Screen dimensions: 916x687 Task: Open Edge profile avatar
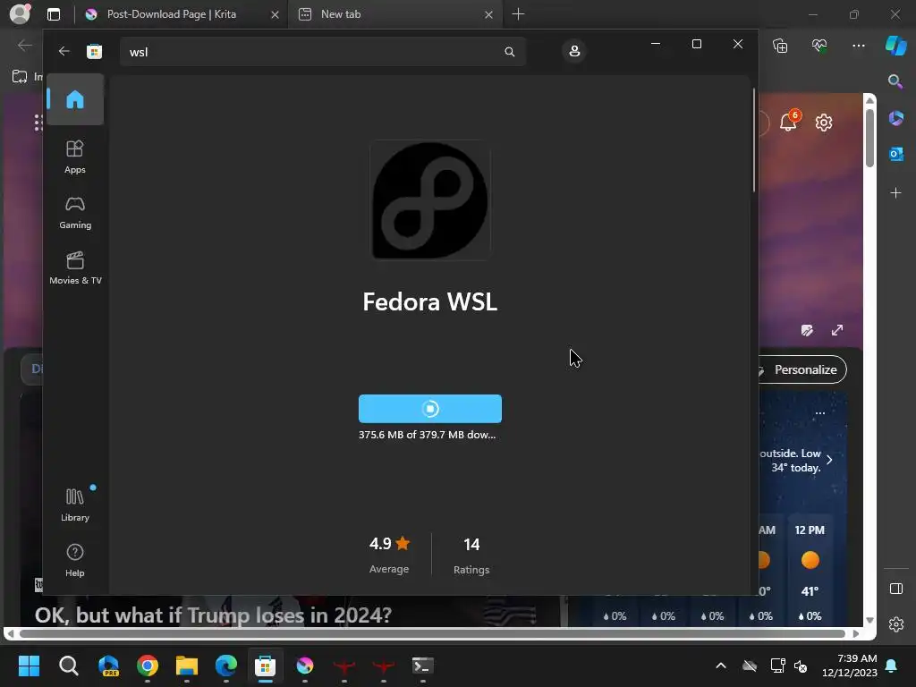coord(20,13)
